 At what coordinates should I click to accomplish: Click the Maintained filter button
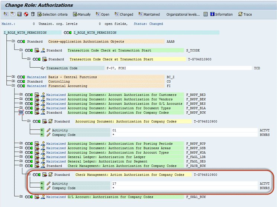pos(149,15)
